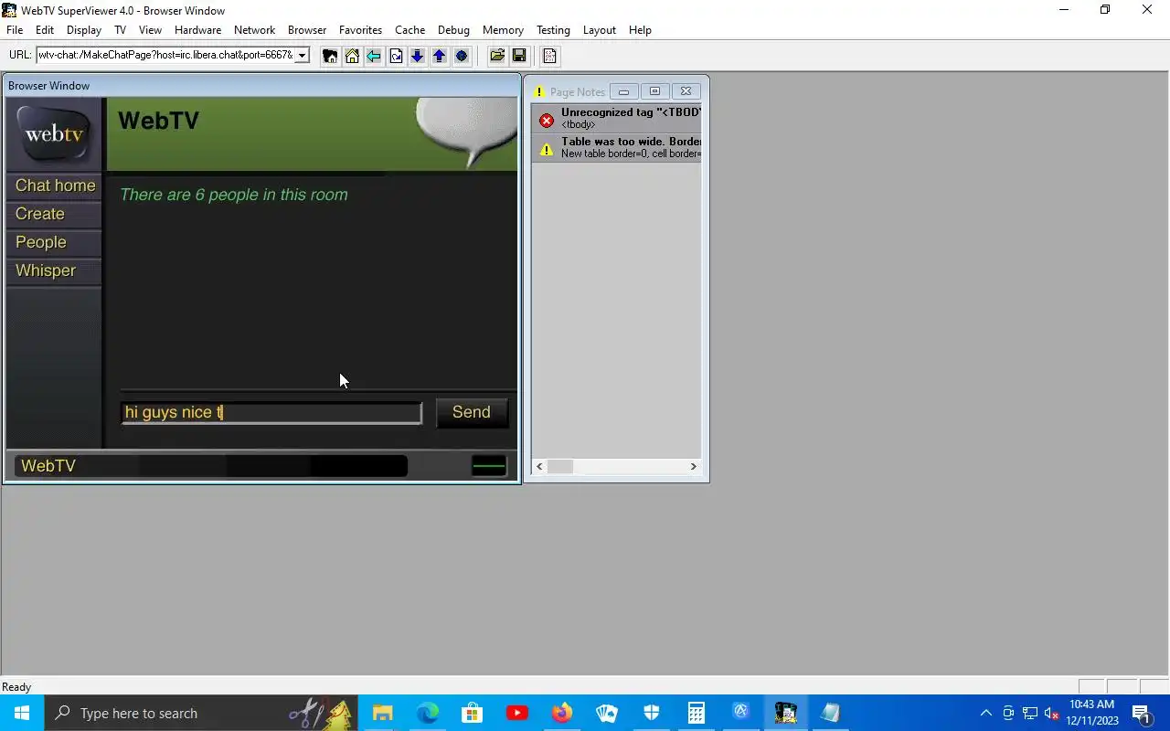This screenshot has height=731, width=1170.
Task: Click 'There are 6 people in this room'
Action: (234, 195)
